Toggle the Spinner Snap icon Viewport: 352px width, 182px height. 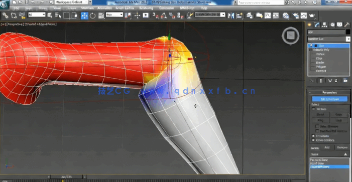(180, 15)
